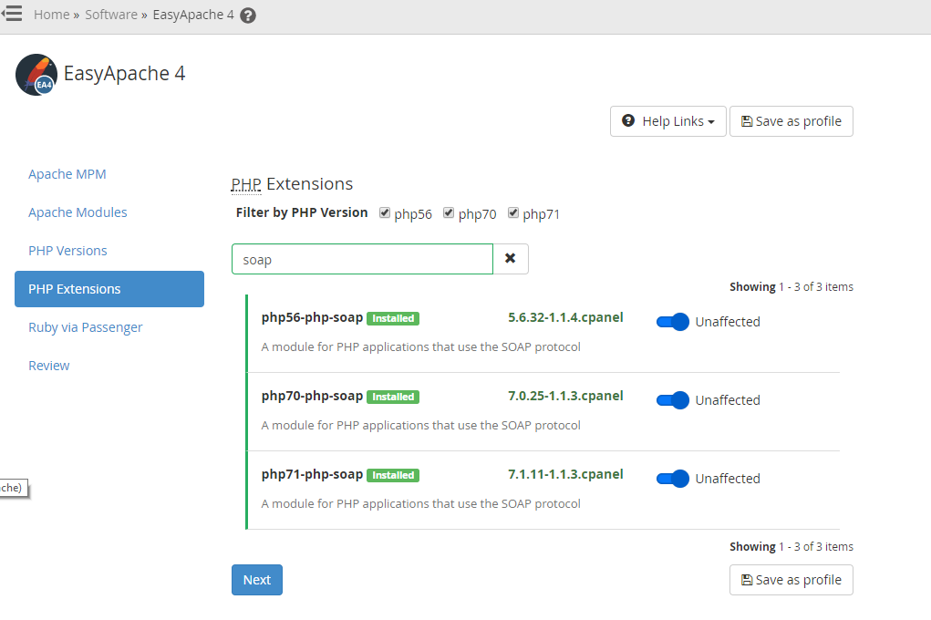Go to the Review section

coord(48,366)
